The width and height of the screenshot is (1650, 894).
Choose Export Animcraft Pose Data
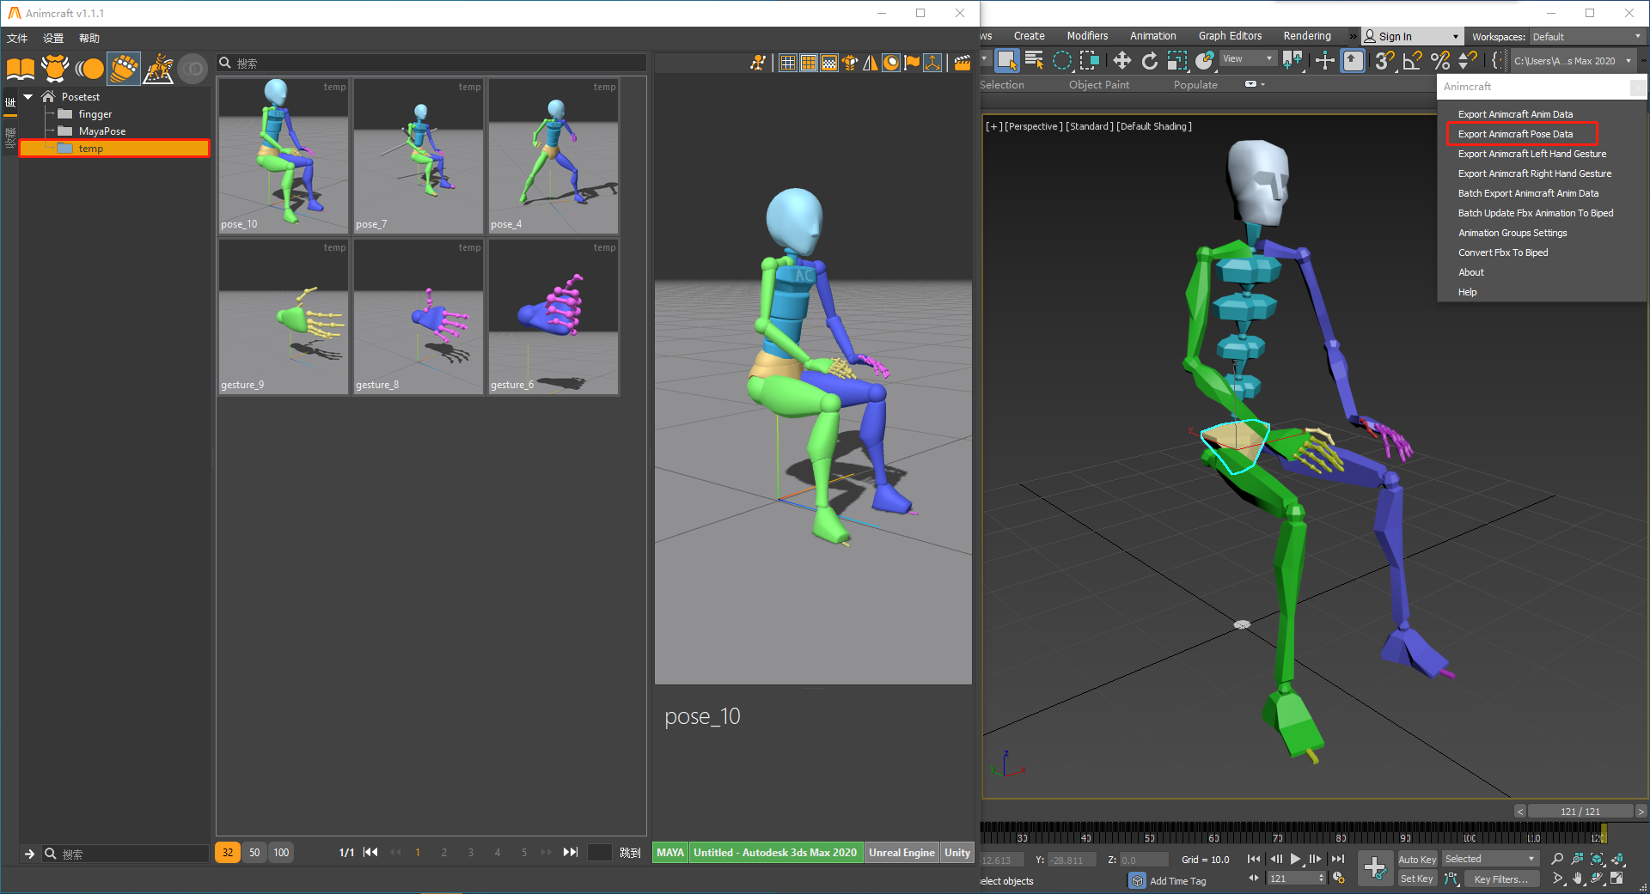pos(1515,134)
